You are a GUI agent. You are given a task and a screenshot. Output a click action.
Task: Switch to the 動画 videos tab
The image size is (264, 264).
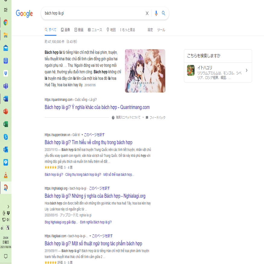pos(79,30)
